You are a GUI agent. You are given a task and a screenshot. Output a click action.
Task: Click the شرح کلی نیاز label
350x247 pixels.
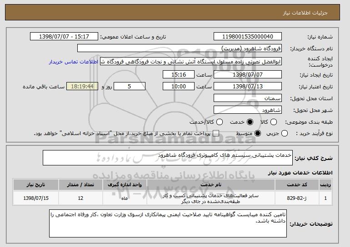coord(314,158)
